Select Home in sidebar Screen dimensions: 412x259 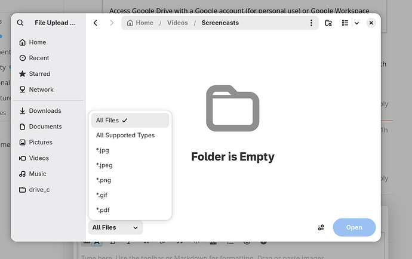click(x=48, y=42)
